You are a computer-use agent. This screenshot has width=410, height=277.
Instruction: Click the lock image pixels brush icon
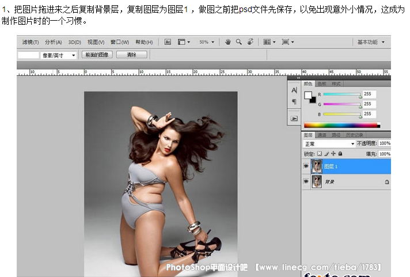click(327, 154)
